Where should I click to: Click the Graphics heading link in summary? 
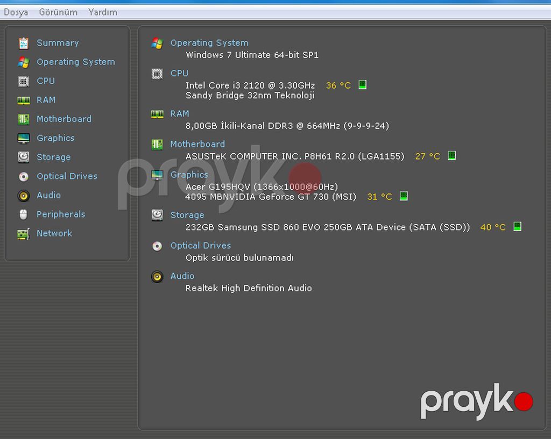tap(189, 175)
